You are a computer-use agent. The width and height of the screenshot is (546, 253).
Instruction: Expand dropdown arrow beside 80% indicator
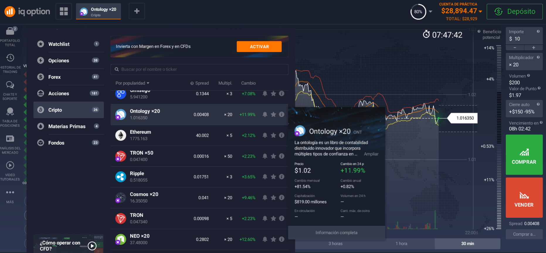pyautogui.click(x=430, y=12)
